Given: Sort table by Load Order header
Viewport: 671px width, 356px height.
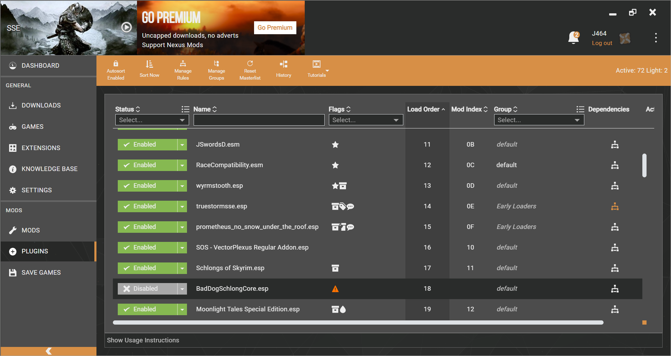Looking at the screenshot, I should coord(426,109).
